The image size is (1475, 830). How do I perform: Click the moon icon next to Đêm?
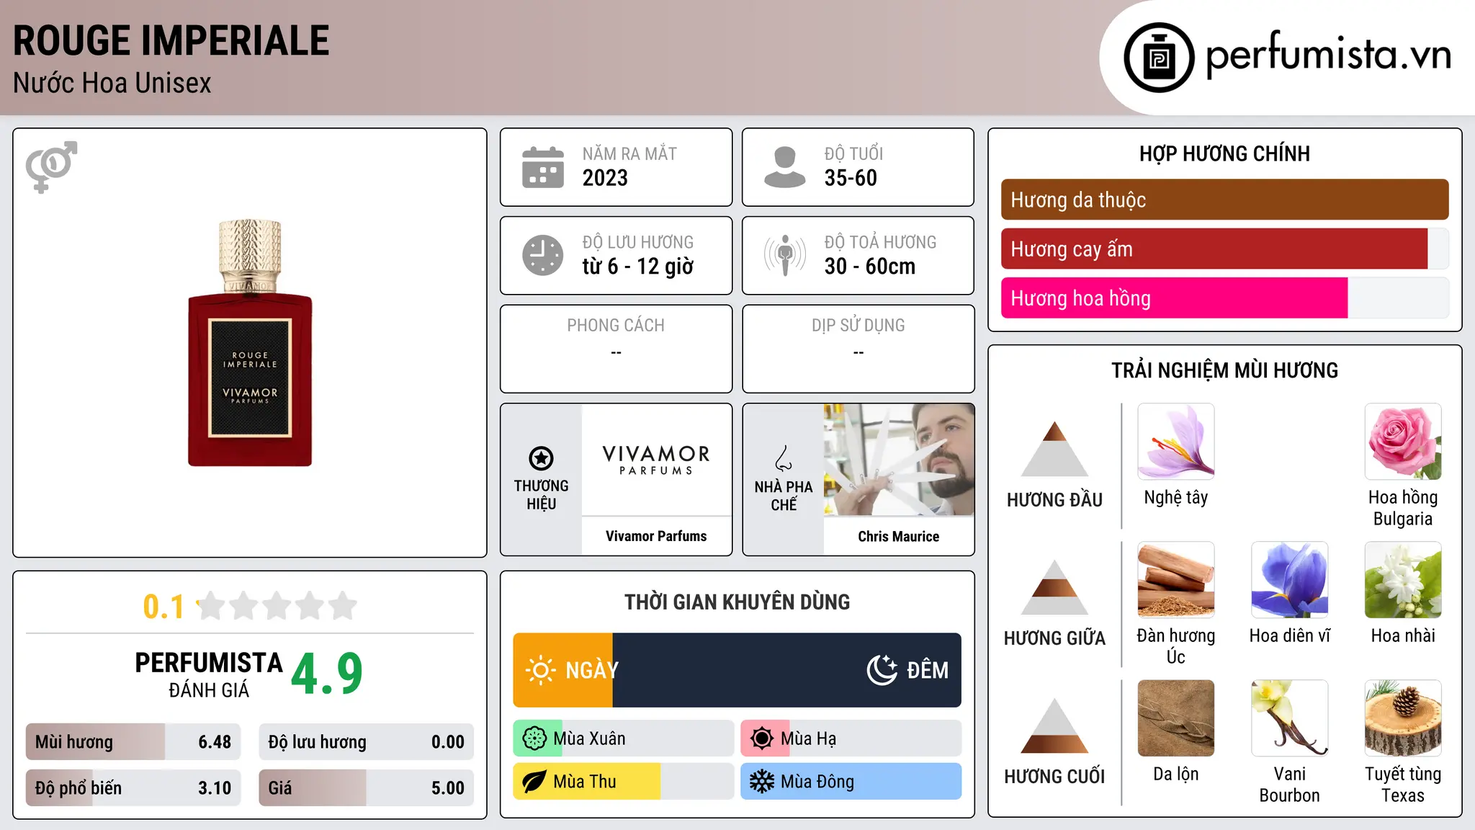coord(882,670)
